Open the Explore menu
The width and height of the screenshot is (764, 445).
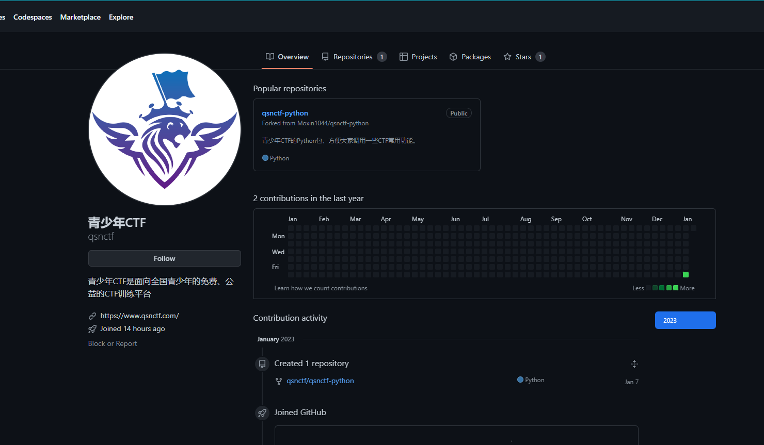tap(121, 17)
